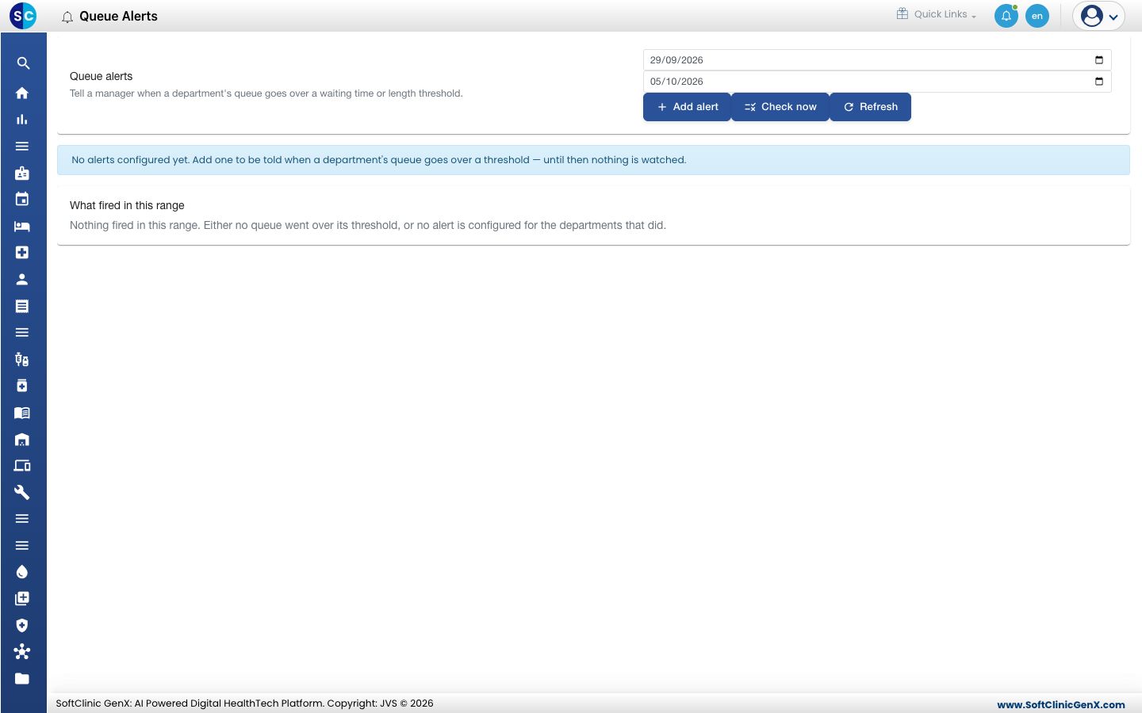This screenshot has width=1142, height=713.
Task: Open the ID badge icon in sidebar
Action: pos(22,173)
